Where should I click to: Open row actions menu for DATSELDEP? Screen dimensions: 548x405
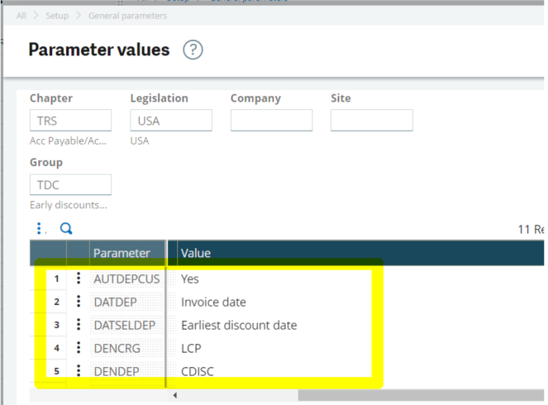pos(79,326)
